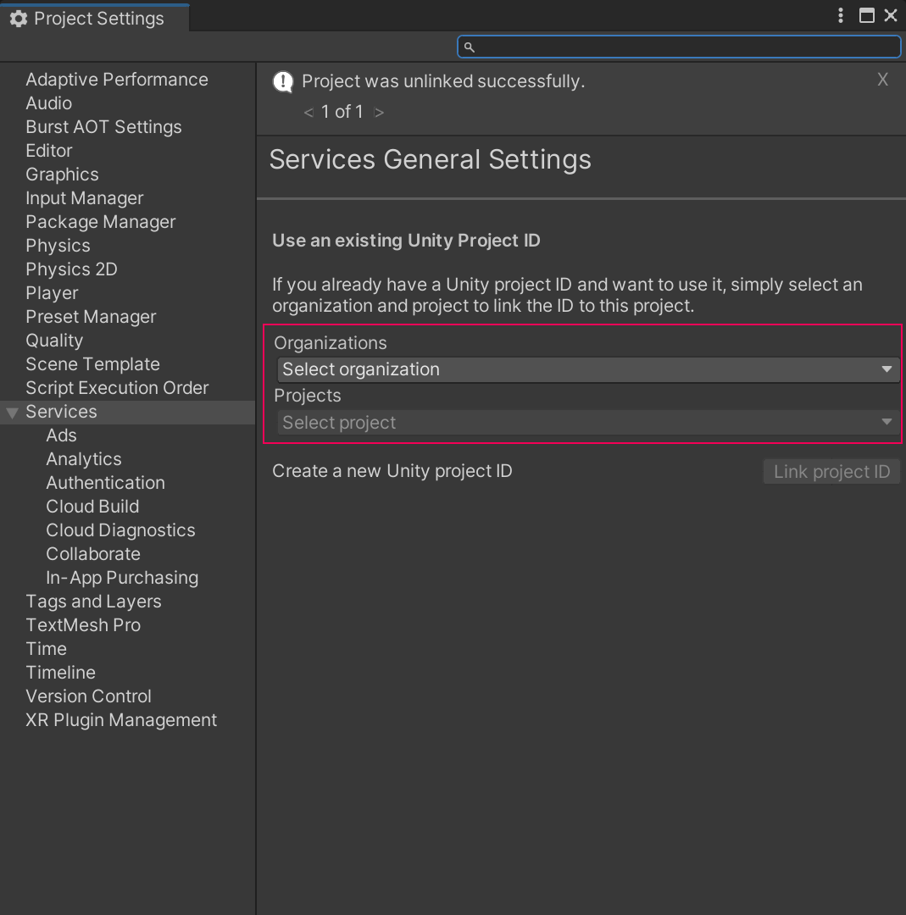Open the Package Manager settings
The height and width of the screenshot is (915, 906).
click(101, 222)
